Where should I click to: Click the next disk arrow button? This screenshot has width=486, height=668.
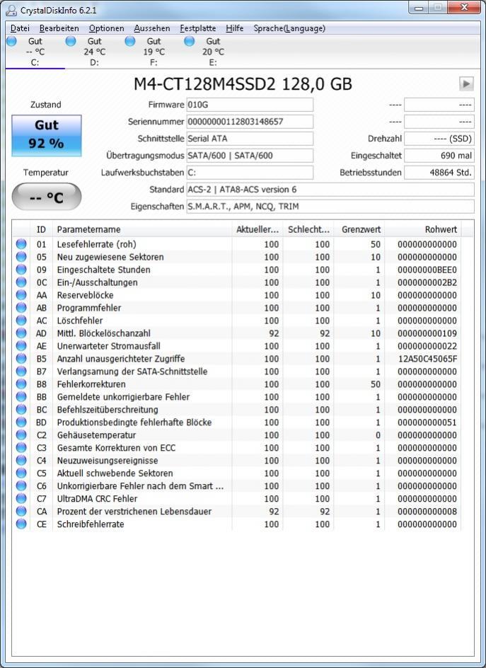click(466, 83)
